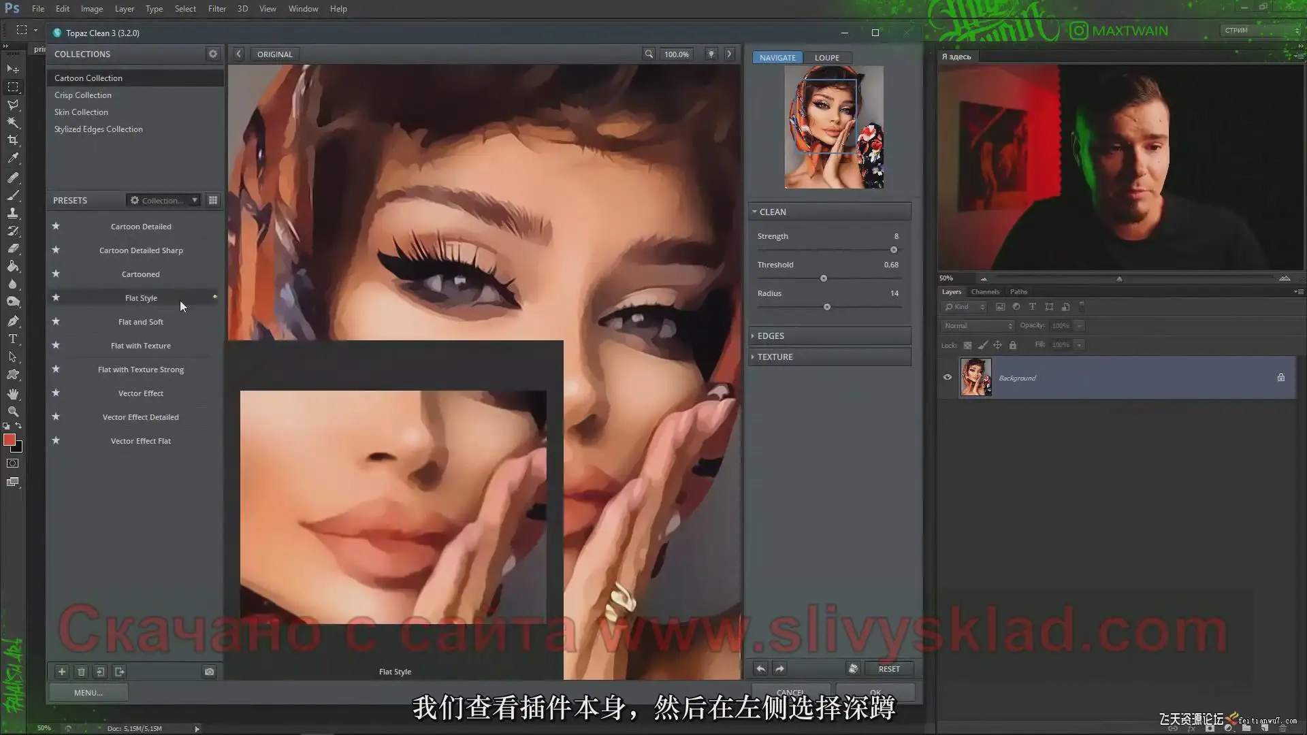Screen dimensions: 1307x735
Task: Open the Collection dropdown in Presets
Action: click(164, 200)
